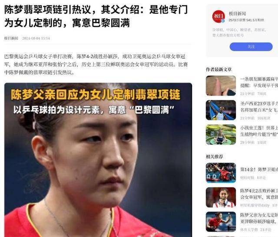Image resolution: width=278 pixels, height=237 pixels.
Task: Click the 一条朋友圈暴露扁平 article title
Action: 259,82
